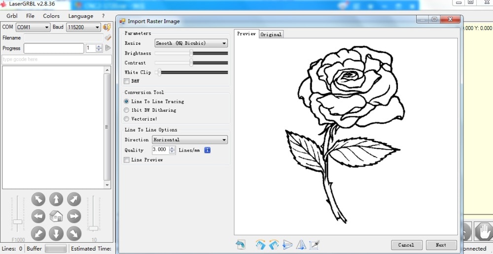Open the Language menu
The image size is (493, 254).
tap(81, 16)
